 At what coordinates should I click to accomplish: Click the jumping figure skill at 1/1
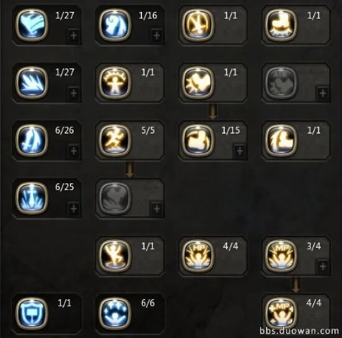115,255
